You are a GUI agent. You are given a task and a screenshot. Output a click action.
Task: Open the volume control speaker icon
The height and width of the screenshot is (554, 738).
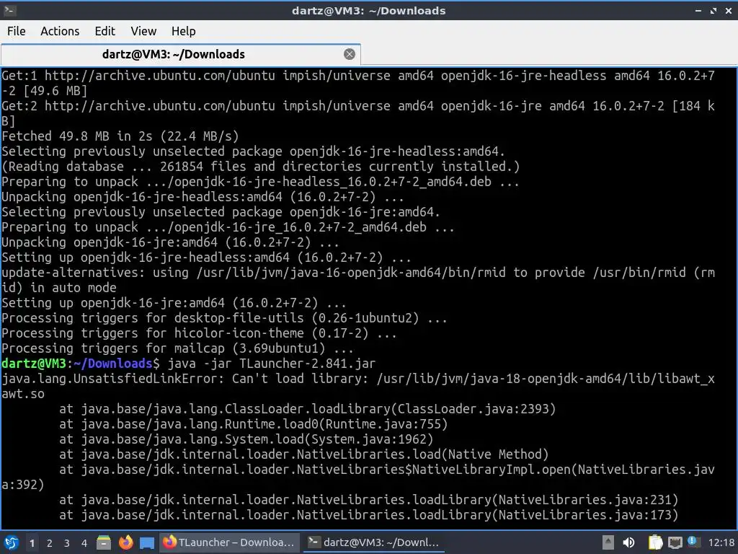[628, 542]
